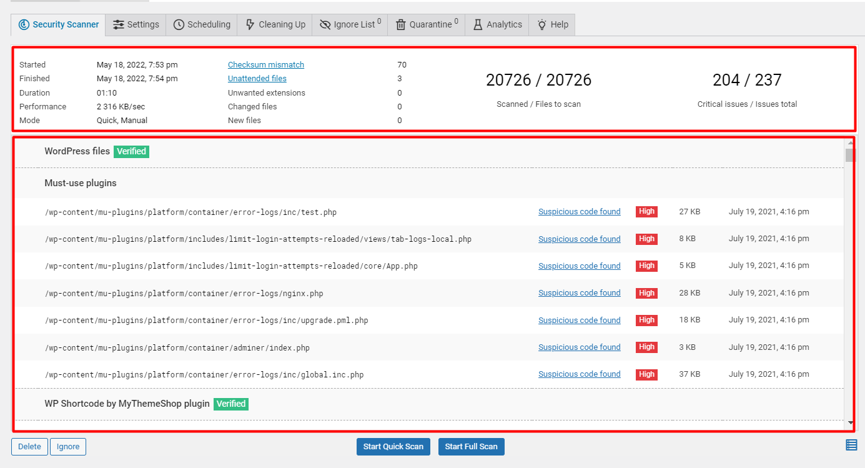This screenshot has width=865, height=468.
Task: Click the Help lightbulb icon
Action: 541,24
